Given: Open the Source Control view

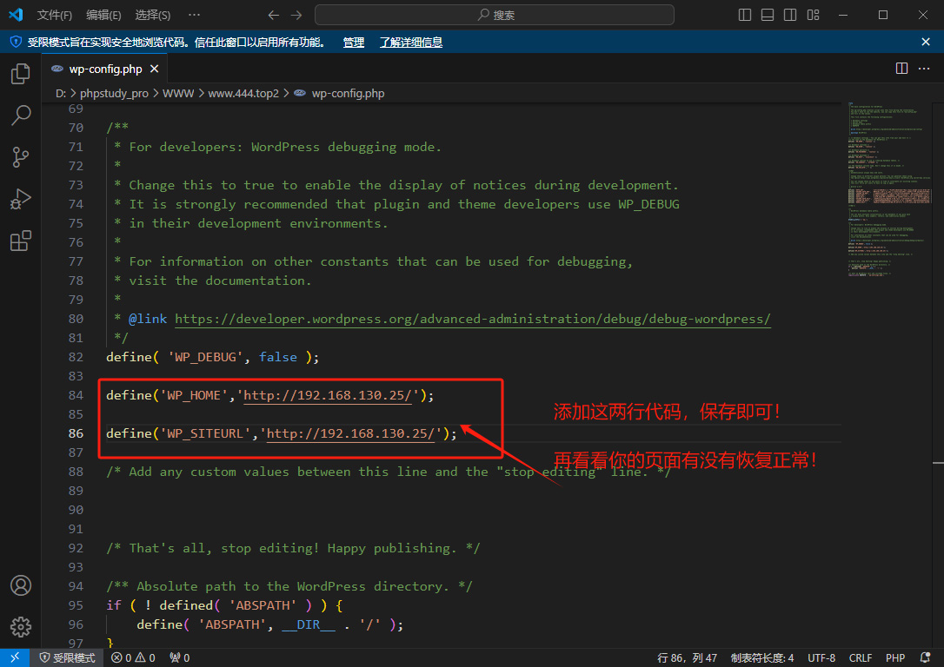Looking at the screenshot, I should pos(20,157).
